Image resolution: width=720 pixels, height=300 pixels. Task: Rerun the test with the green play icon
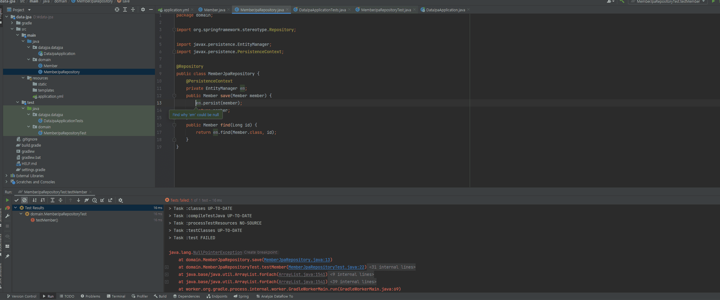[x=7, y=200]
